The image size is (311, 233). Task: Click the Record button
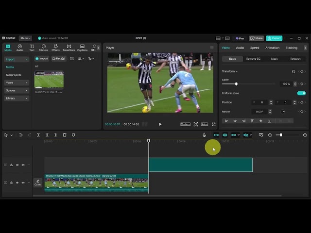pos(59,59)
